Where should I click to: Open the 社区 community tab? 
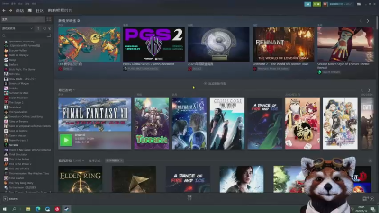(40, 10)
